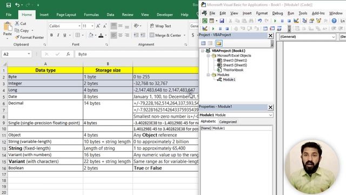Viewport: 346px width, 195px height.
Task: Click the Paste clipboard icon
Action: pos(8,27)
